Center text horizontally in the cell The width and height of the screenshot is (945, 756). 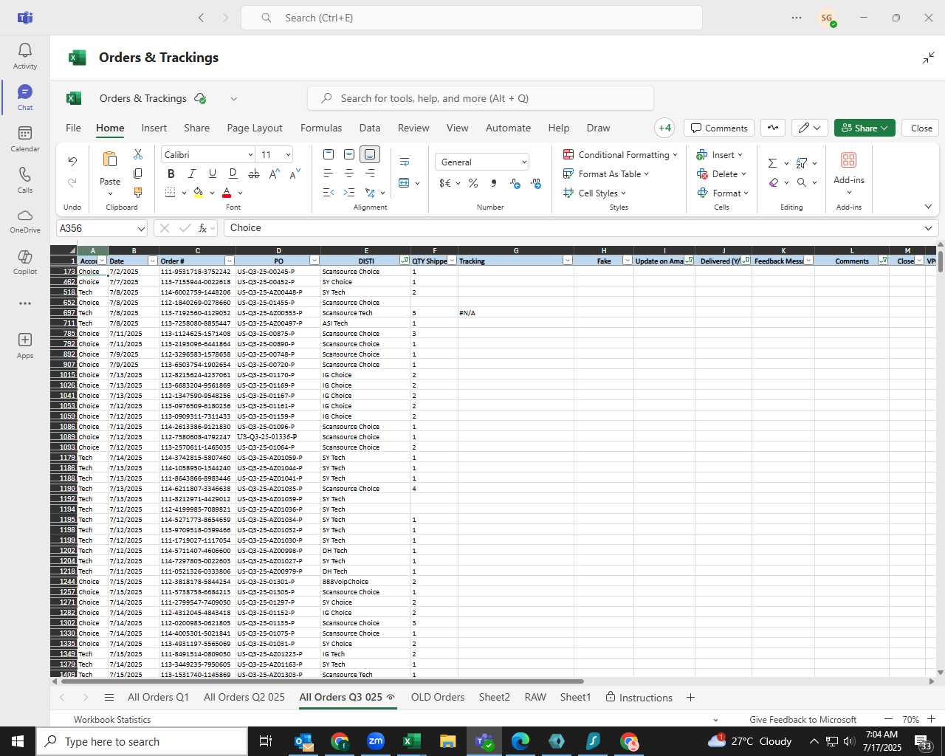pos(349,173)
